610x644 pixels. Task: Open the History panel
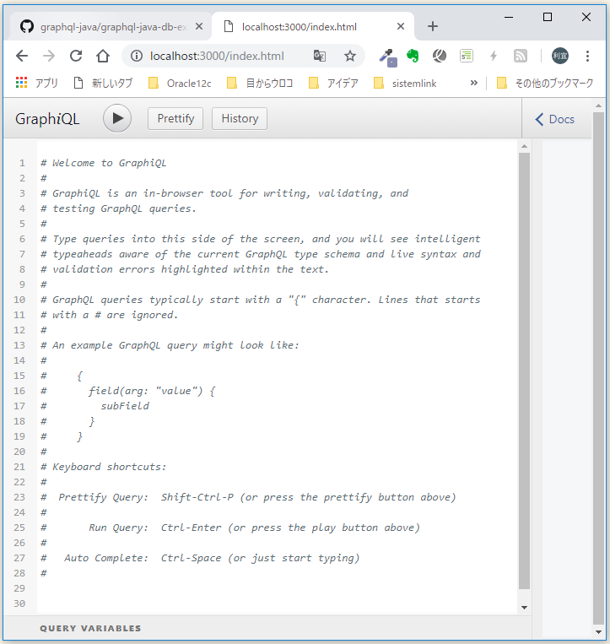click(x=240, y=119)
